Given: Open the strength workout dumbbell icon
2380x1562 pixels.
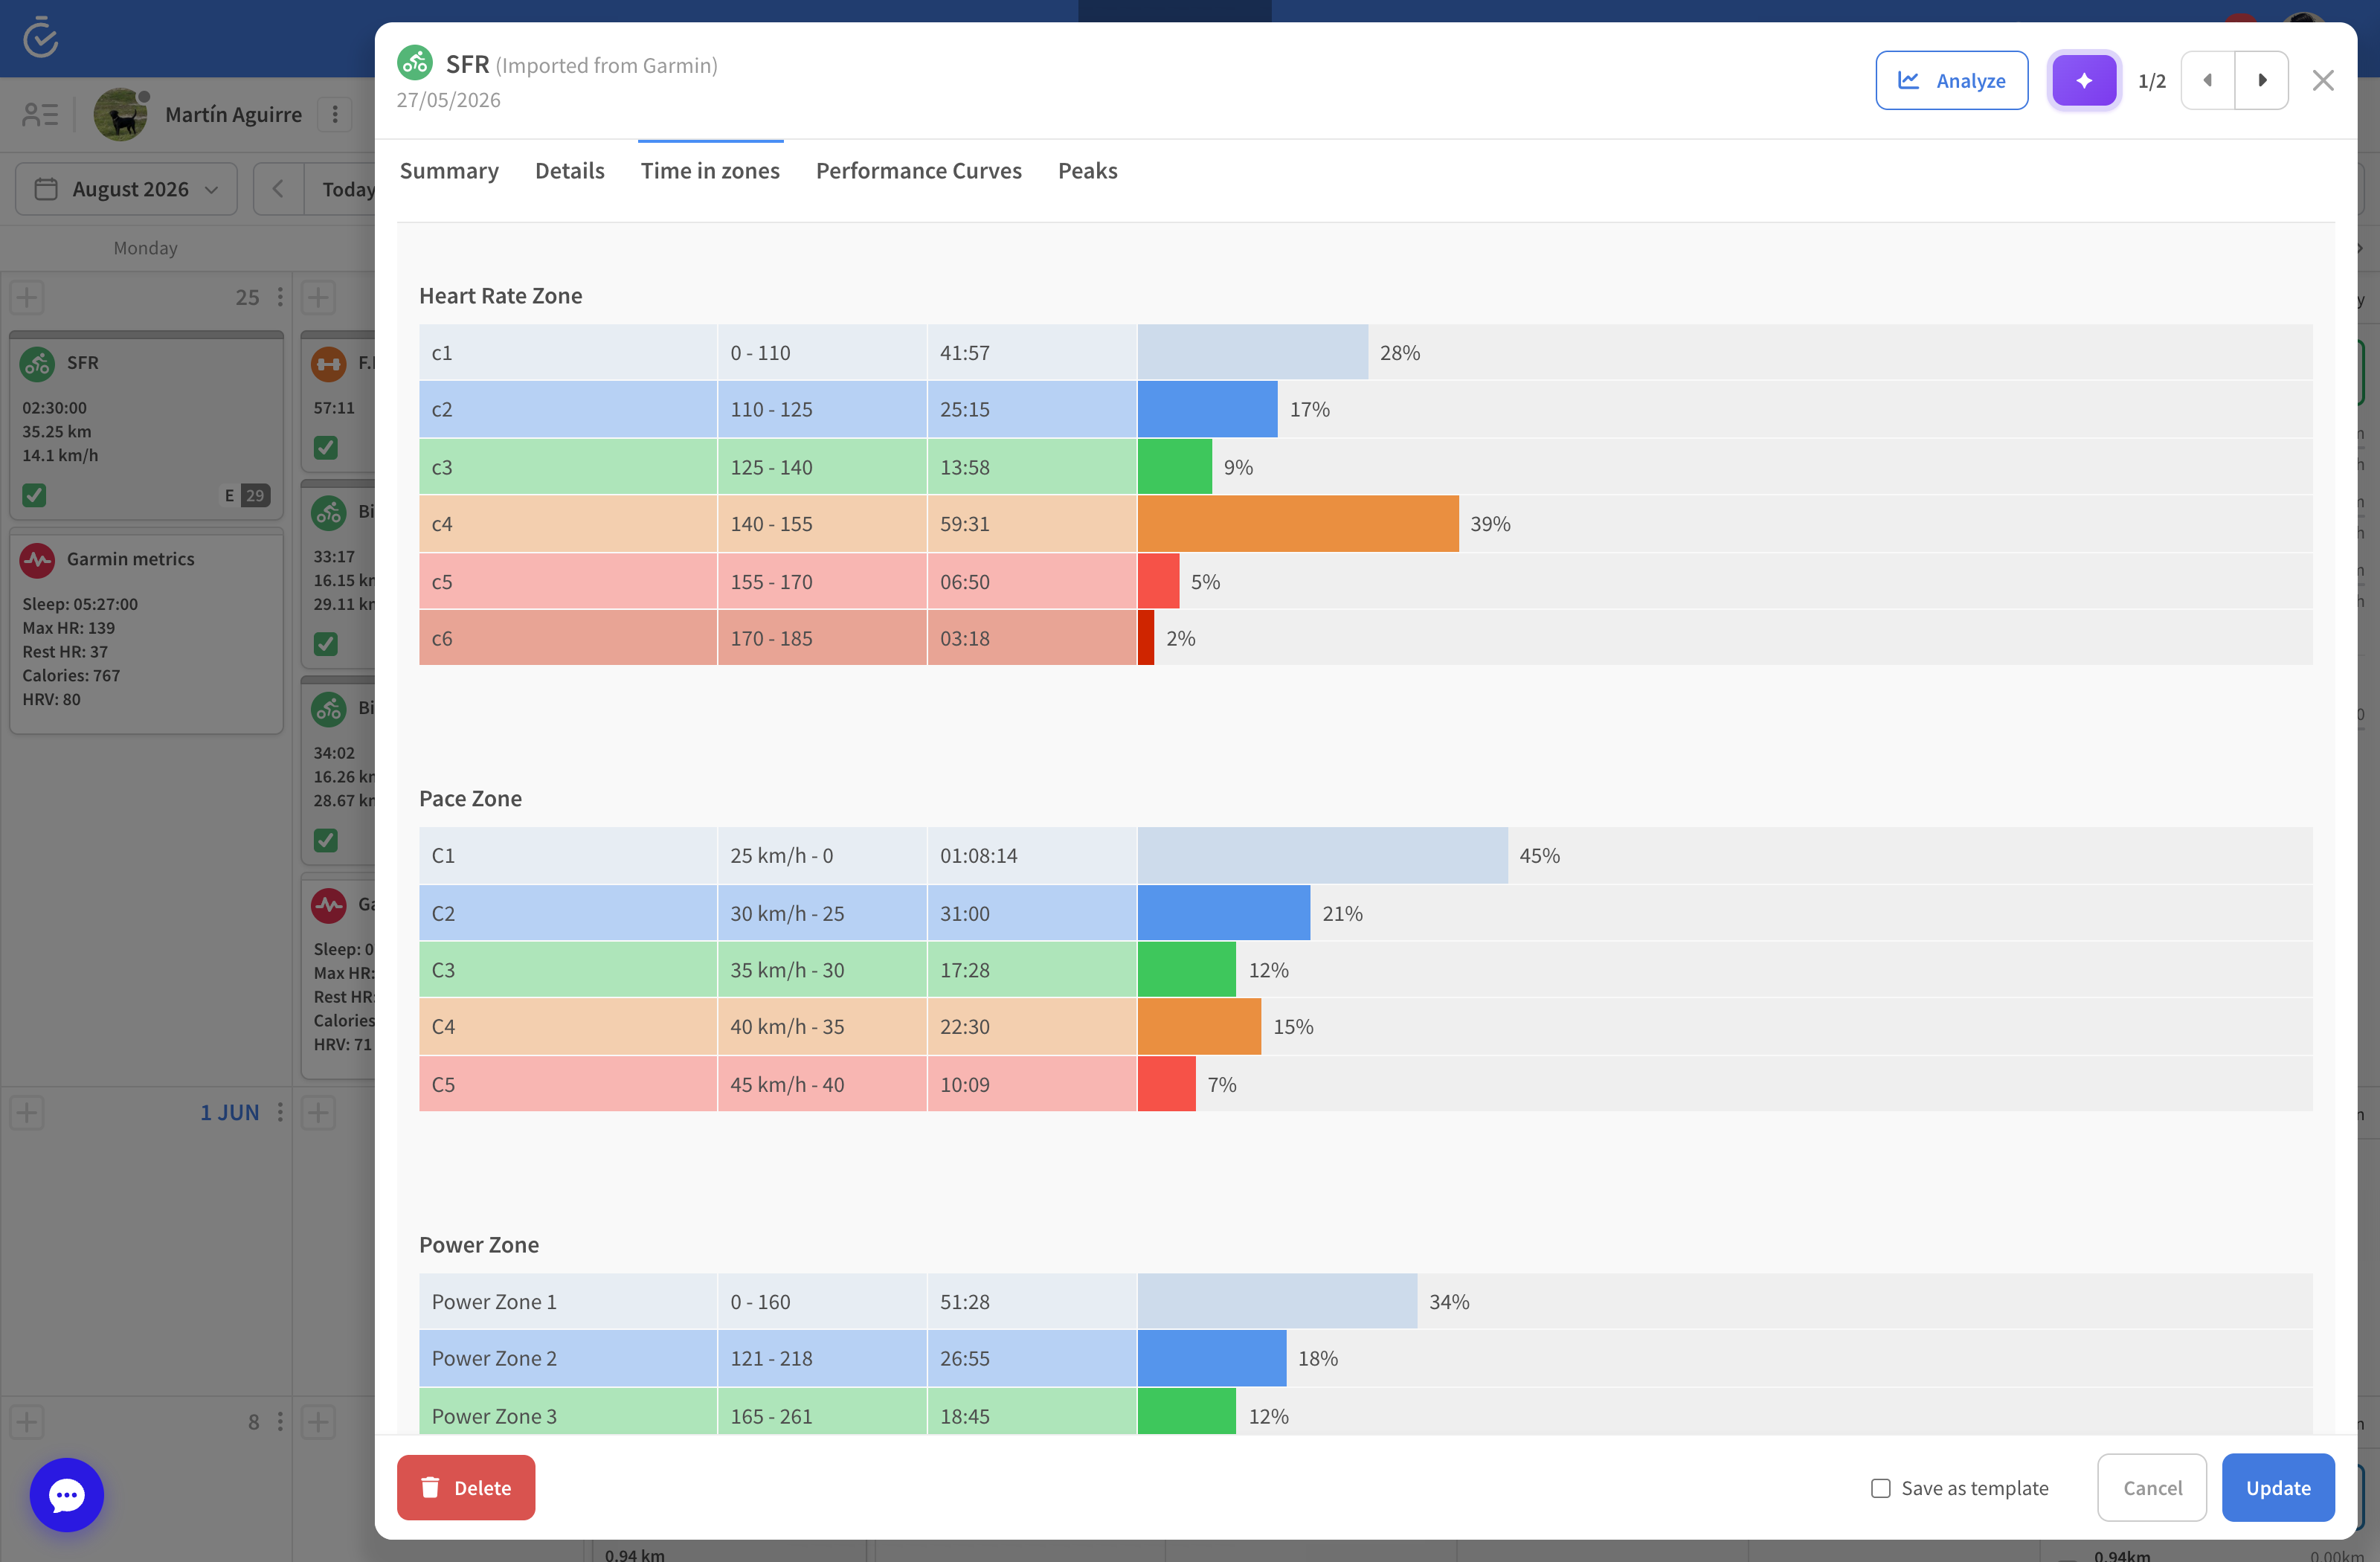Looking at the screenshot, I should [x=329, y=364].
